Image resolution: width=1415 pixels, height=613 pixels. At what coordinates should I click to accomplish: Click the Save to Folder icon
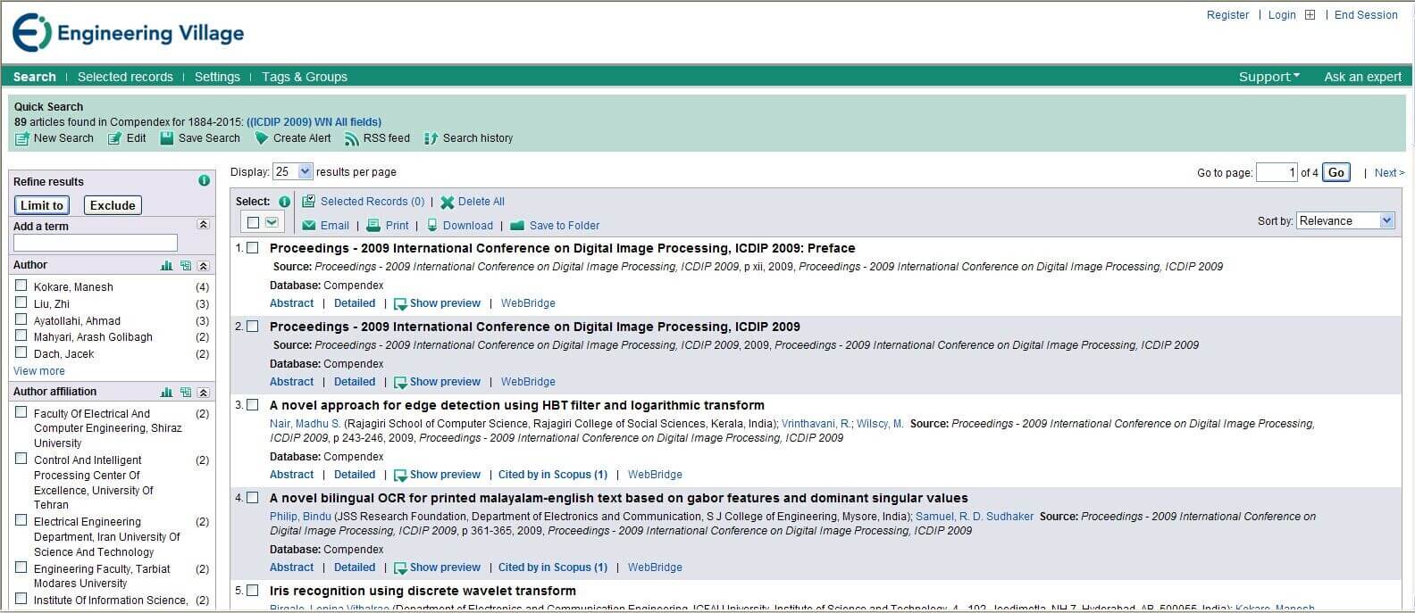(x=516, y=226)
